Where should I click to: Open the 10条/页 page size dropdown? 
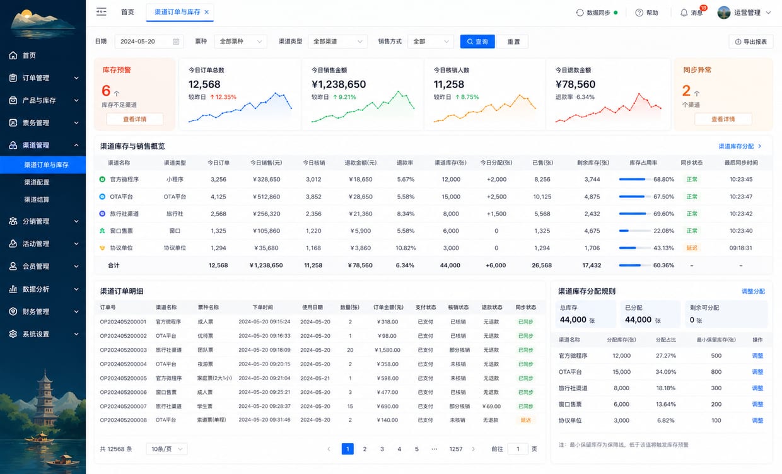point(166,449)
